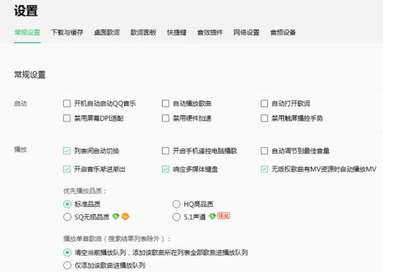Turn on 自动打开歌词 checkbox

tap(265, 103)
